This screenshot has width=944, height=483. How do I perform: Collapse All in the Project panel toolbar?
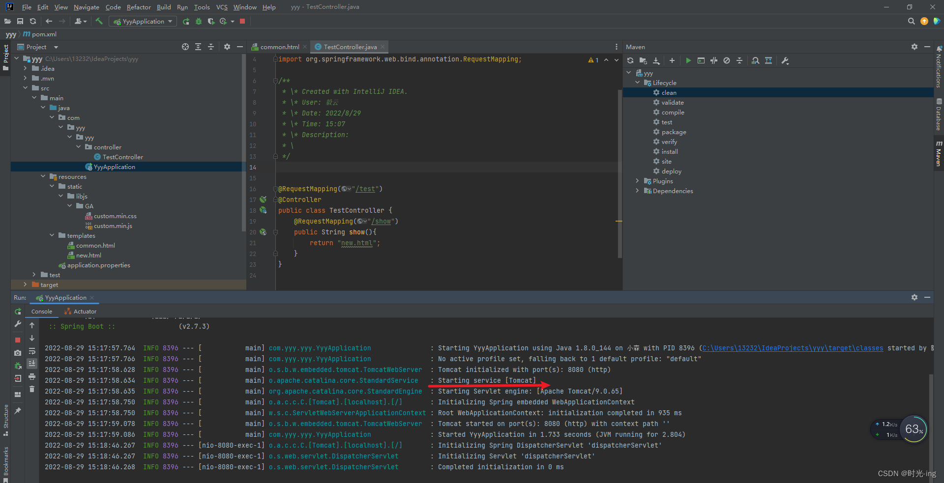pyautogui.click(x=211, y=47)
